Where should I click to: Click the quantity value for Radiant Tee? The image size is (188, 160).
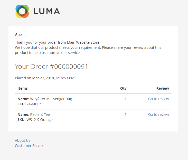[x=125, y=115]
